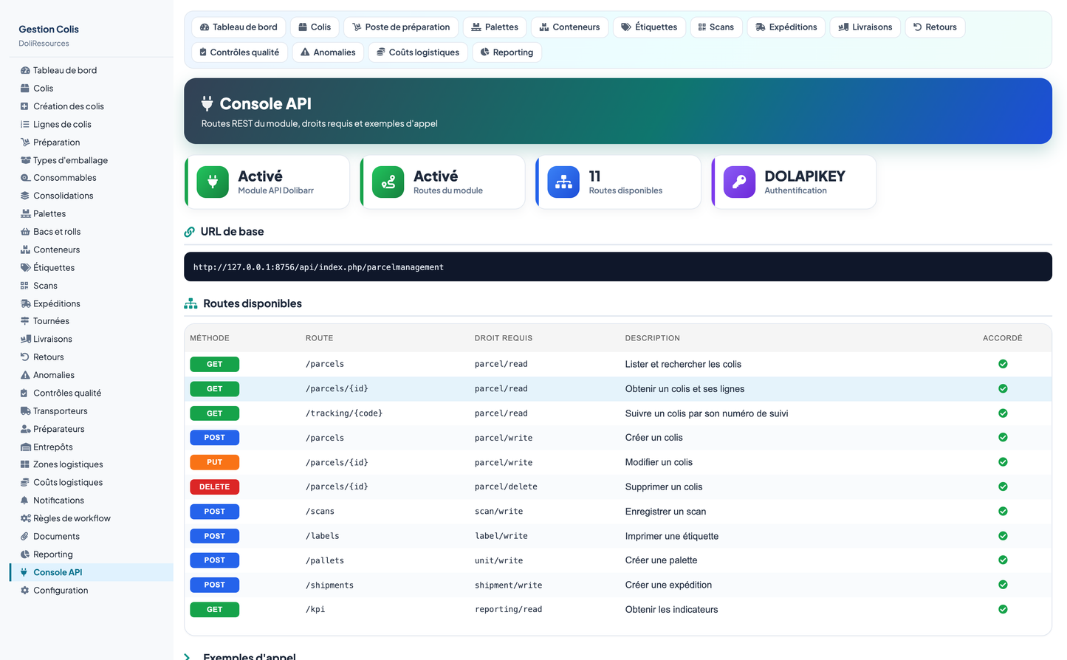Viewport: 1067px width, 660px height.
Task: Click the plug icon in Console API header
Action: coord(207,103)
